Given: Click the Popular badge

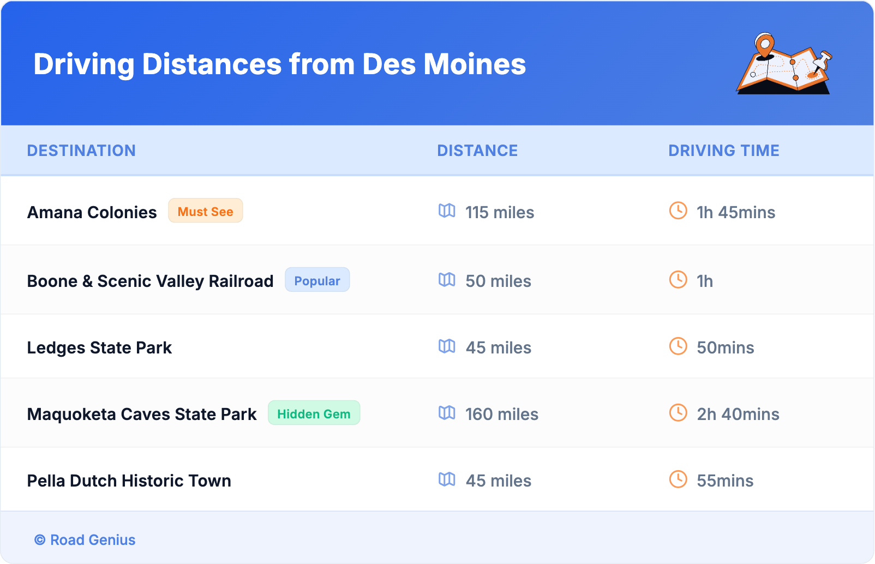Looking at the screenshot, I should [x=317, y=280].
